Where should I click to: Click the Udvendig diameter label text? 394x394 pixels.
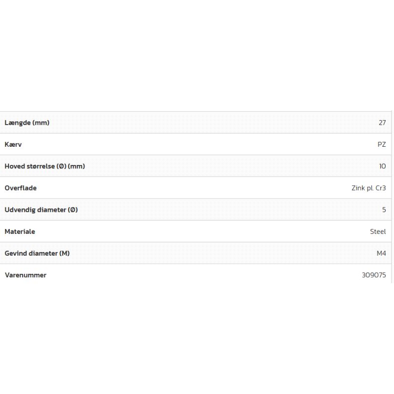point(34,209)
